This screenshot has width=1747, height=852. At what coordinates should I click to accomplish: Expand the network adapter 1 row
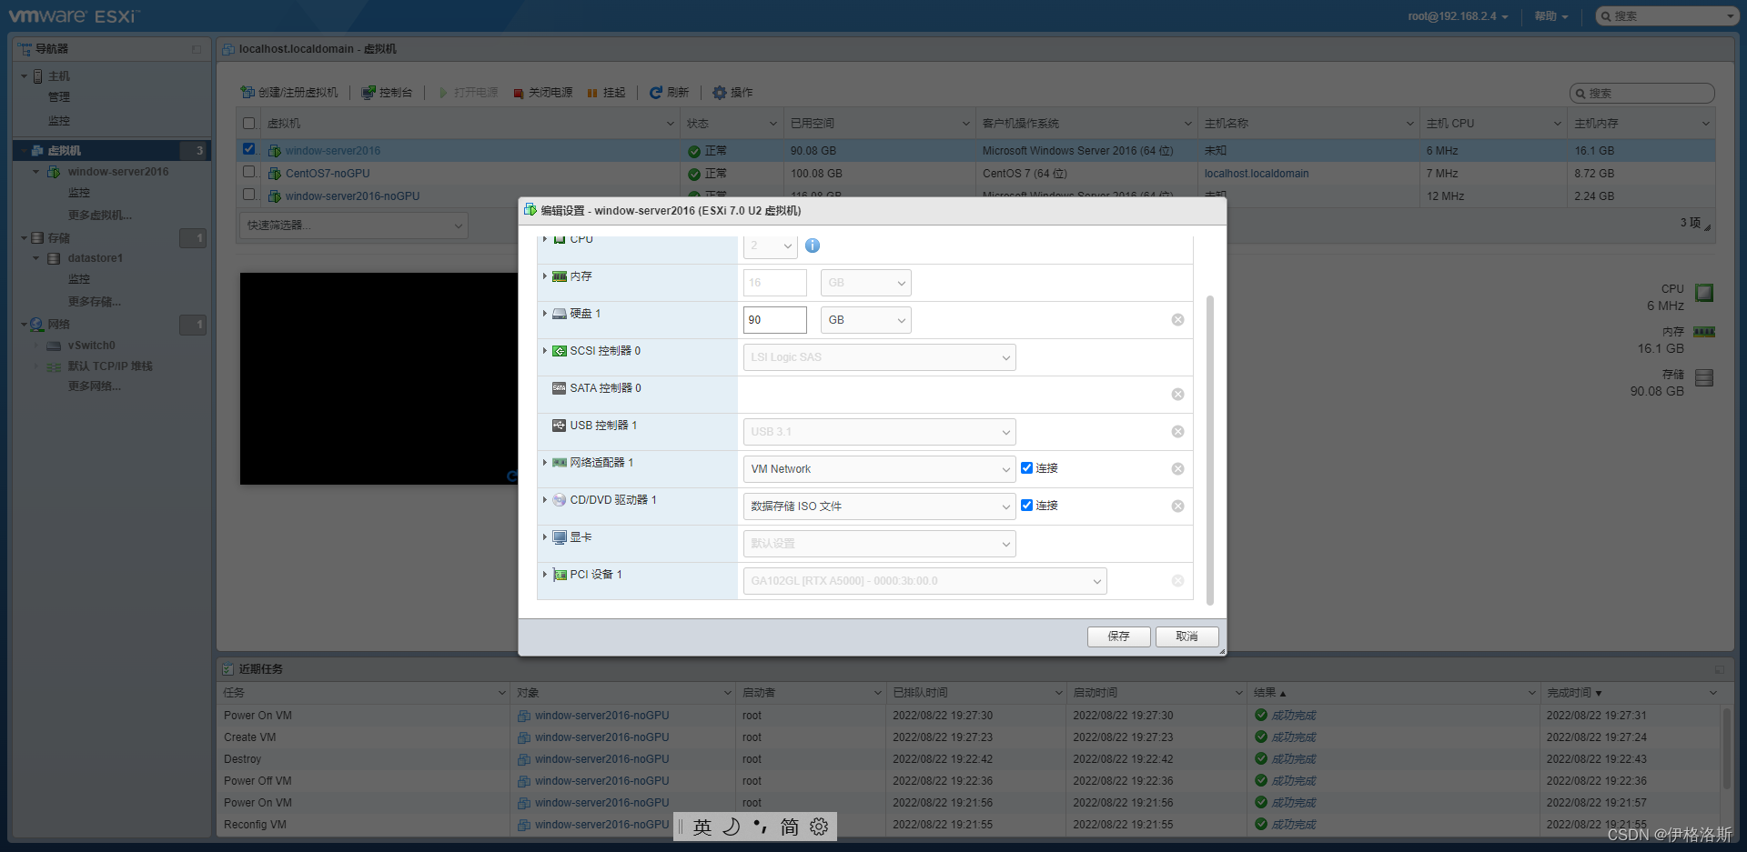click(x=545, y=463)
